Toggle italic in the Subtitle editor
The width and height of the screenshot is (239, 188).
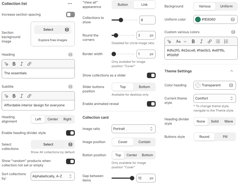click(x=22, y=96)
